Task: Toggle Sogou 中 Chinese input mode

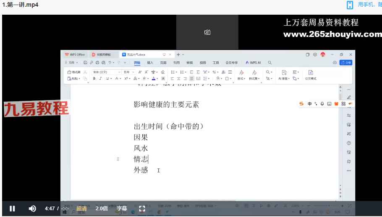Action: pos(309,104)
